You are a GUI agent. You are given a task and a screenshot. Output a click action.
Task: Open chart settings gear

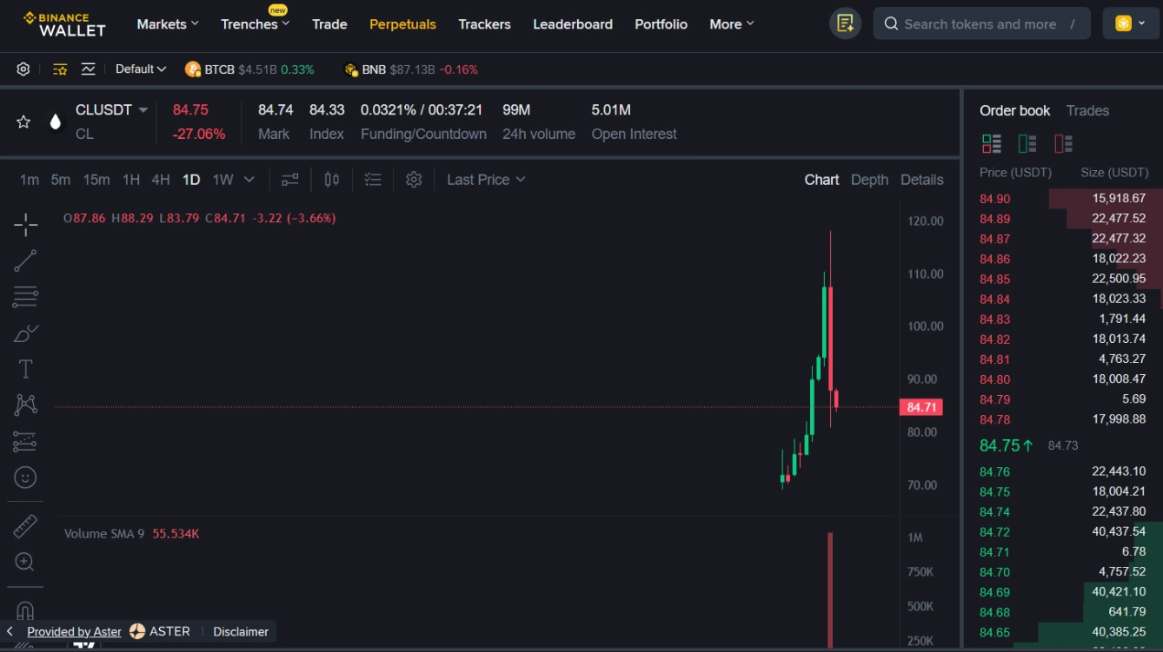click(414, 179)
